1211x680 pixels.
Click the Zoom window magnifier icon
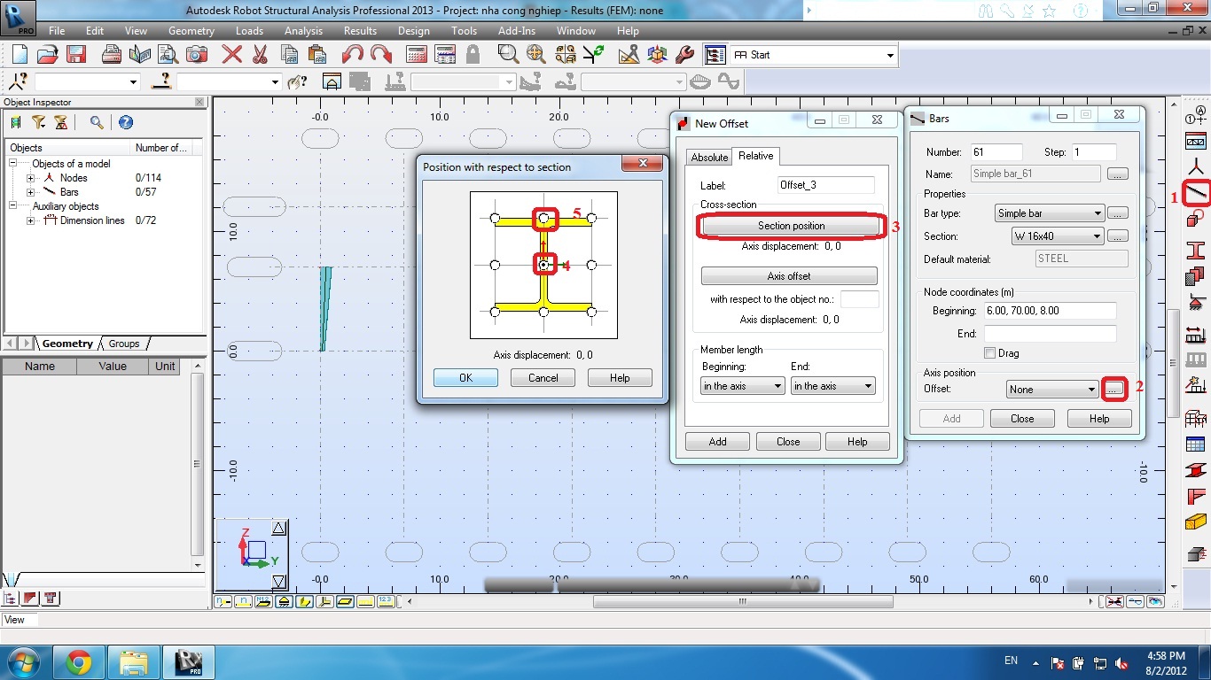(x=508, y=55)
